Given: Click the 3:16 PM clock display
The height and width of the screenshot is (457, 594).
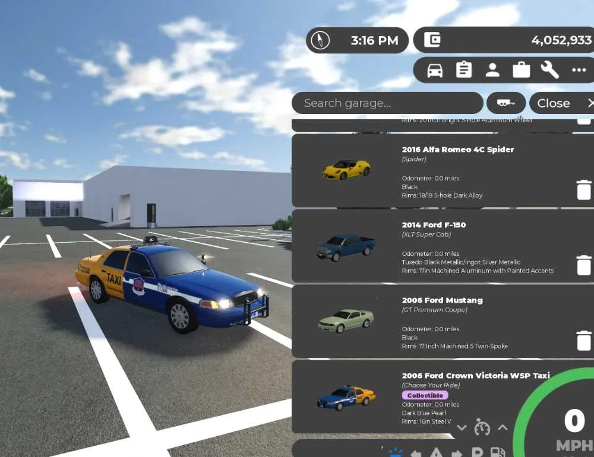Looking at the screenshot, I should (374, 40).
